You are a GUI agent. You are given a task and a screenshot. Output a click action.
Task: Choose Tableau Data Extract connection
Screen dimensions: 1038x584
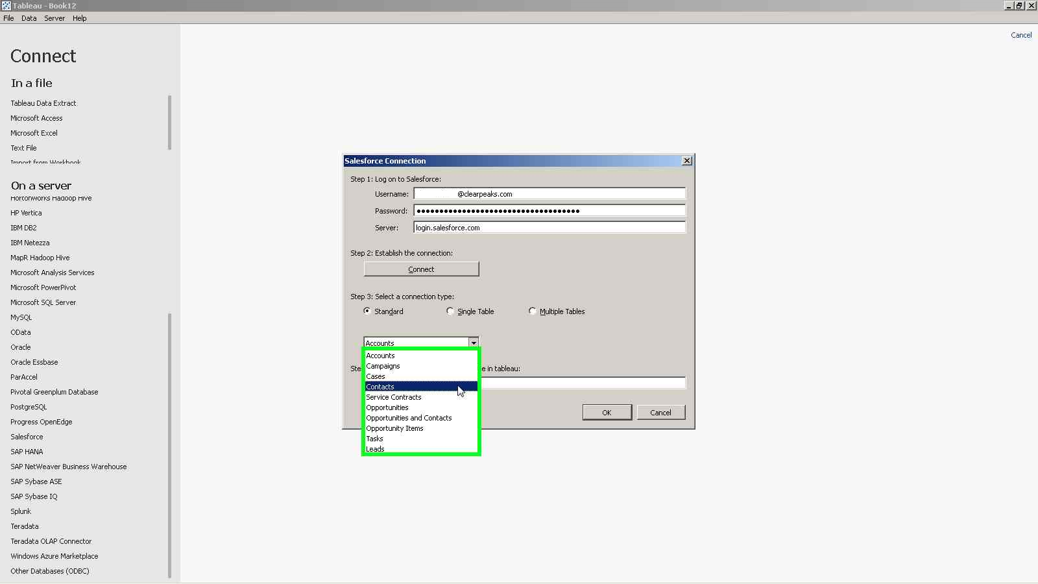click(43, 103)
